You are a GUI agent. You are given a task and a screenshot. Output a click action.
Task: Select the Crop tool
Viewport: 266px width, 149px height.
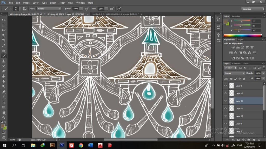point(4,40)
